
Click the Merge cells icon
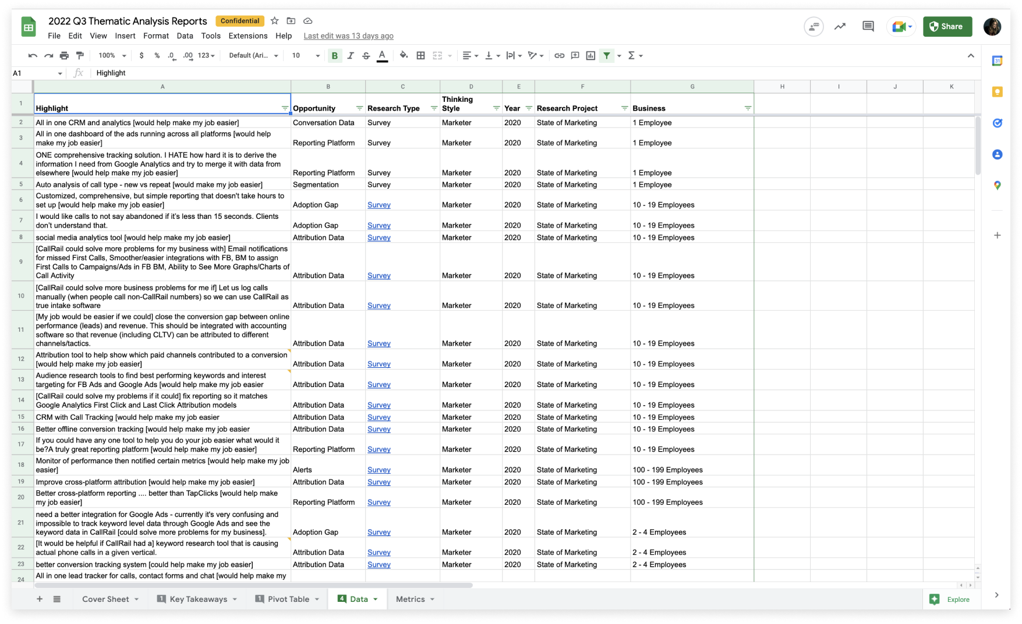click(x=437, y=56)
